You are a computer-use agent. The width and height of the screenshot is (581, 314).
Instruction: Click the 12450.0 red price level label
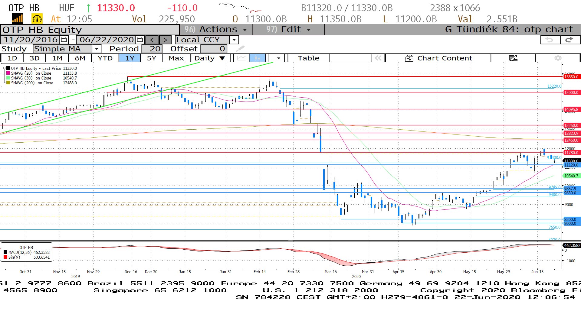(x=571, y=140)
